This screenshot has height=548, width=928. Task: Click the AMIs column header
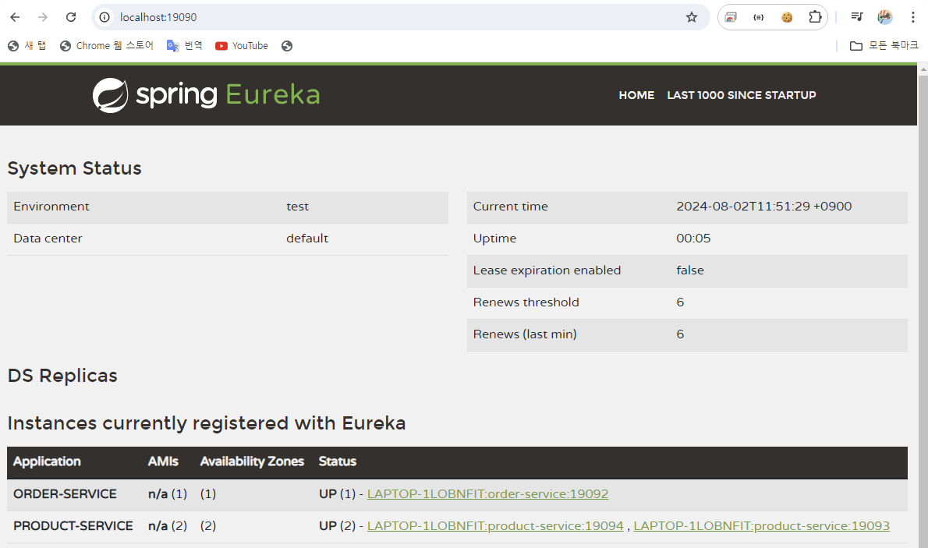[163, 461]
